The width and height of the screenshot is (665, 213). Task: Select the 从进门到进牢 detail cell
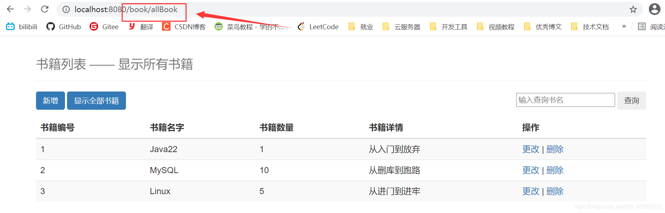coord(395,191)
